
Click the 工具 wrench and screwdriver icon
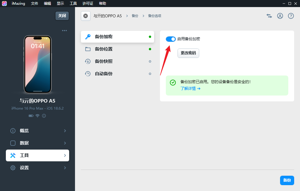(13, 155)
